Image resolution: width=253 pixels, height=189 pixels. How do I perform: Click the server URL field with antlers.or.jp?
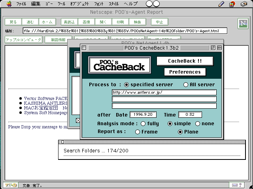click(x=164, y=93)
